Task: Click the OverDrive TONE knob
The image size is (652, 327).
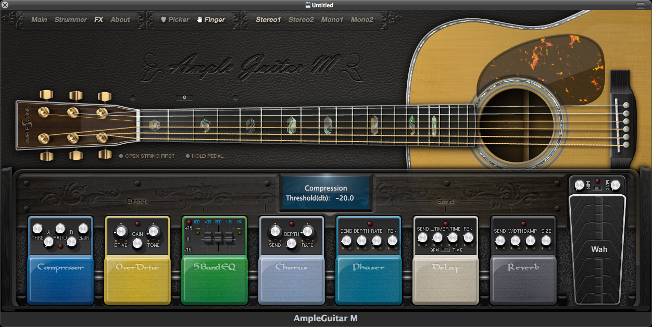Action: (x=153, y=231)
